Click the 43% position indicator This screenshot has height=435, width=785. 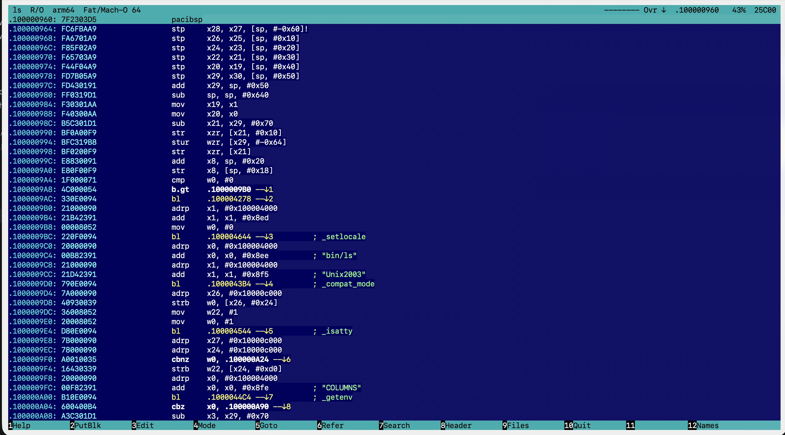739,10
